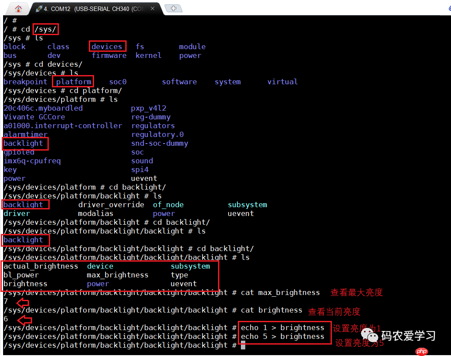
Task: Click the boxed '/sys/' path in the cd command
Action: (x=45, y=29)
